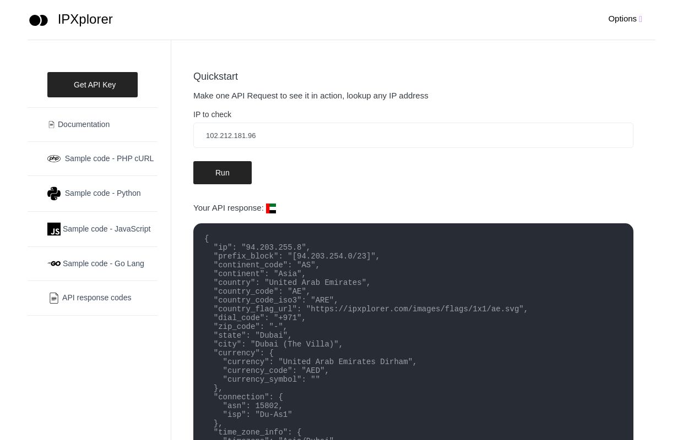Image resolution: width=683 pixels, height=440 pixels.
Task: Click the IPXplorer logo icon
Action: pos(39,20)
